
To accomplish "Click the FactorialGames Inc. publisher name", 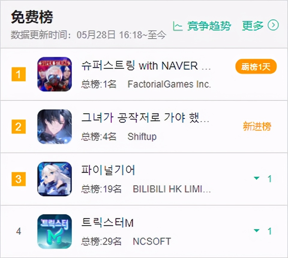I will point(169,84).
